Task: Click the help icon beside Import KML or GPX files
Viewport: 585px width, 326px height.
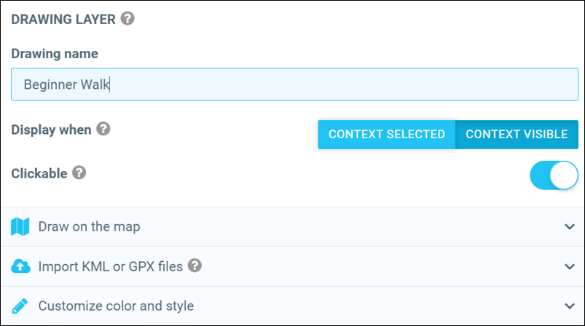Action: coord(195,266)
